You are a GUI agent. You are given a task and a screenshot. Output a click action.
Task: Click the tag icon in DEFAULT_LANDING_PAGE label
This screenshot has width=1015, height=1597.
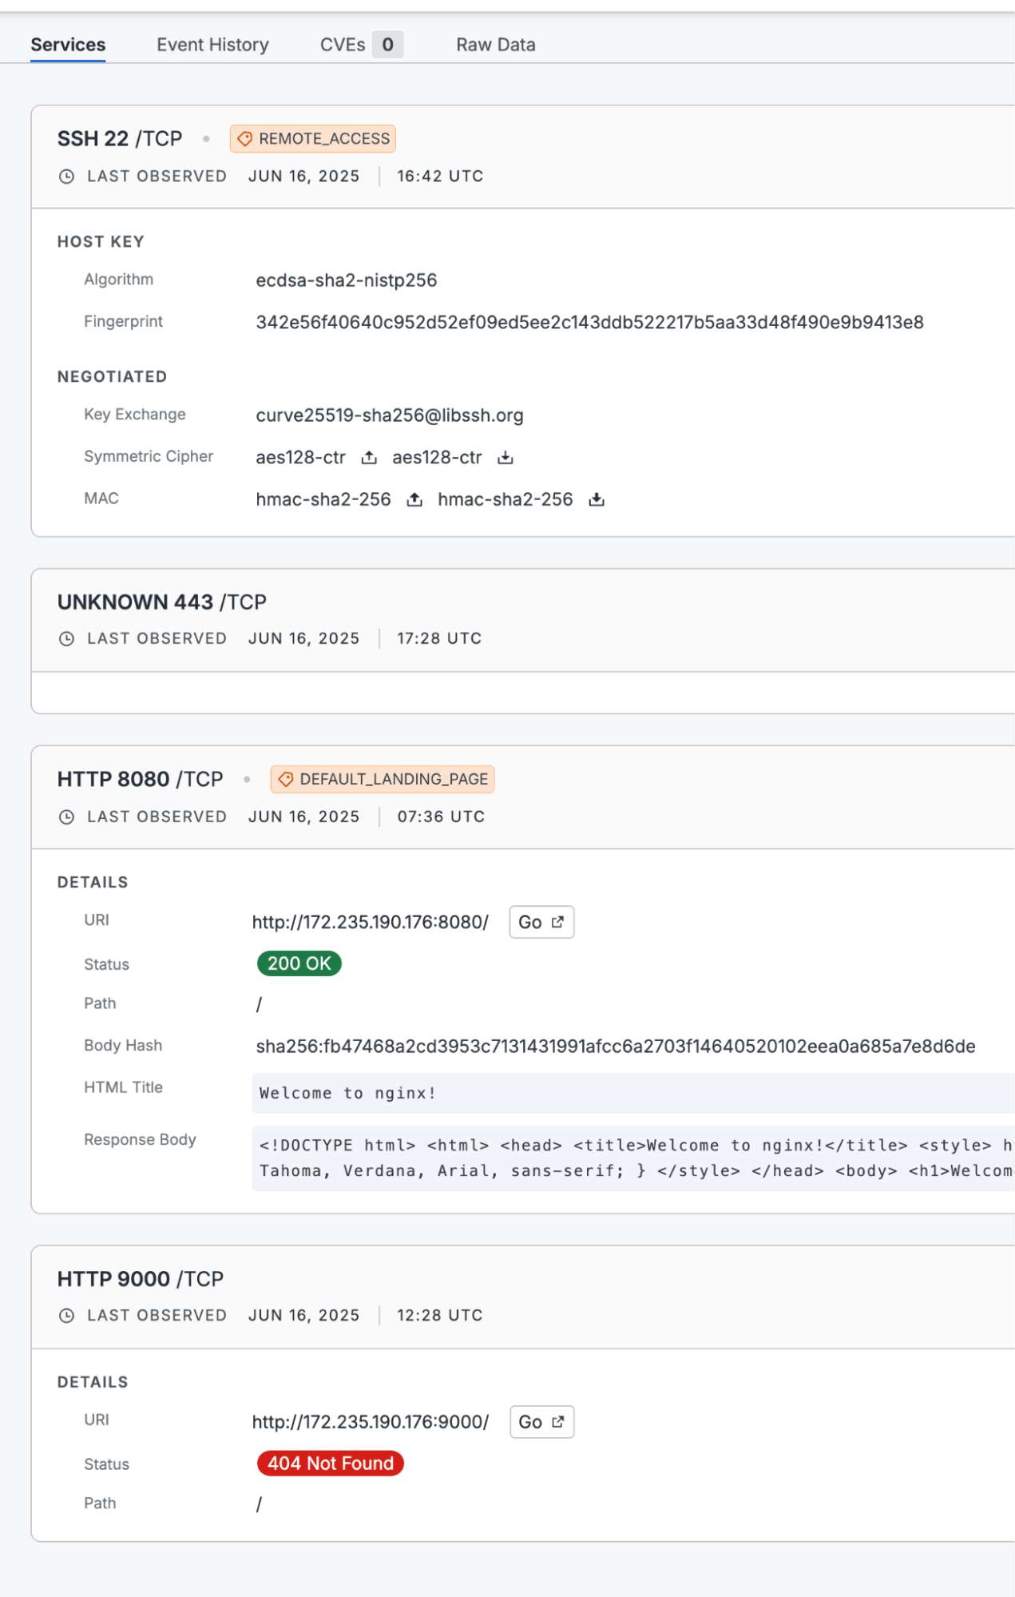pos(286,780)
